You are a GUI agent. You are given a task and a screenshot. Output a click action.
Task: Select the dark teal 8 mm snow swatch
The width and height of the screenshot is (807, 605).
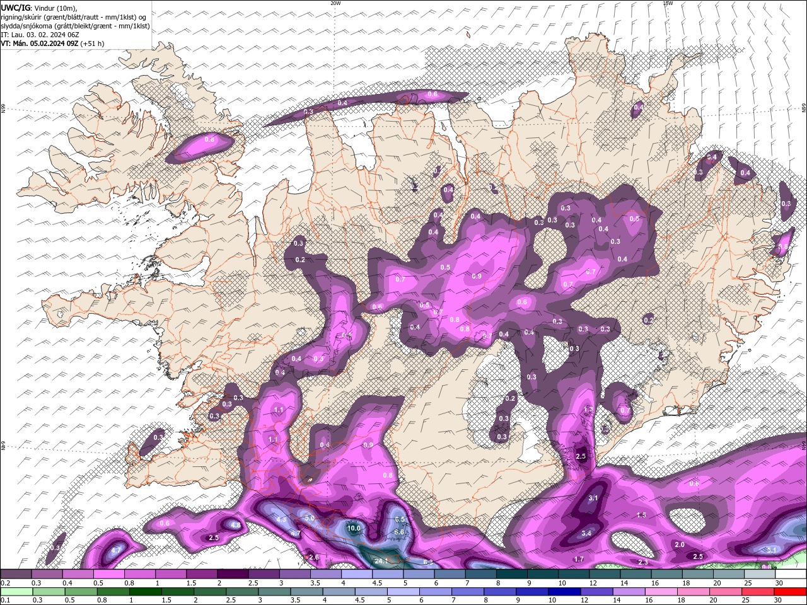click(x=511, y=574)
